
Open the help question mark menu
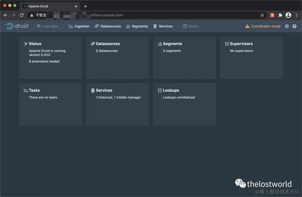pos(294,26)
